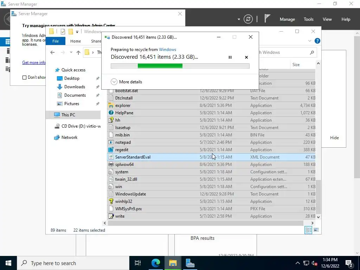360x270 pixels.
Task: Select the hh application icon
Action: 111,120
